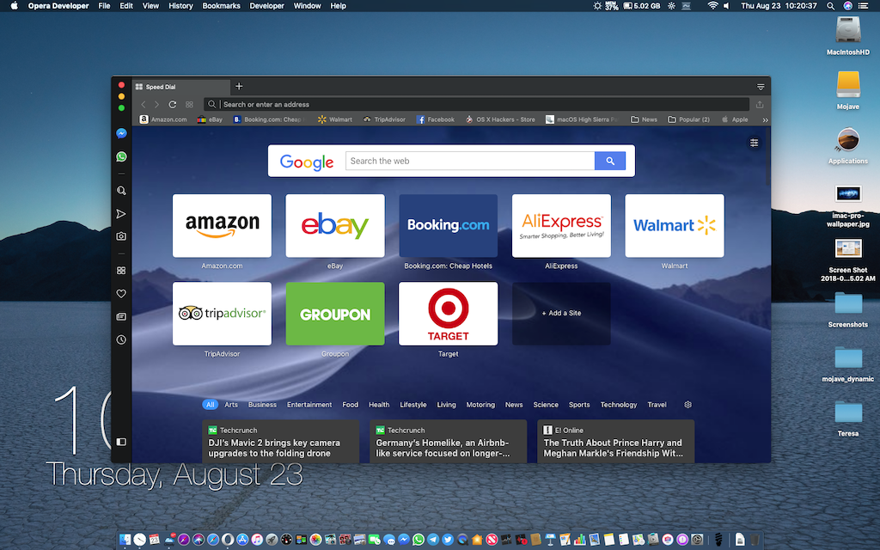The height and width of the screenshot is (550, 880).
Task: Open the Amazon speed dial tile
Action: pyautogui.click(x=222, y=226)
